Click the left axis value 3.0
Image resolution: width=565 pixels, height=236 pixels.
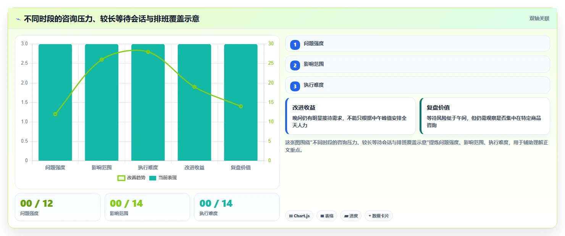click(x=24, y=44)
